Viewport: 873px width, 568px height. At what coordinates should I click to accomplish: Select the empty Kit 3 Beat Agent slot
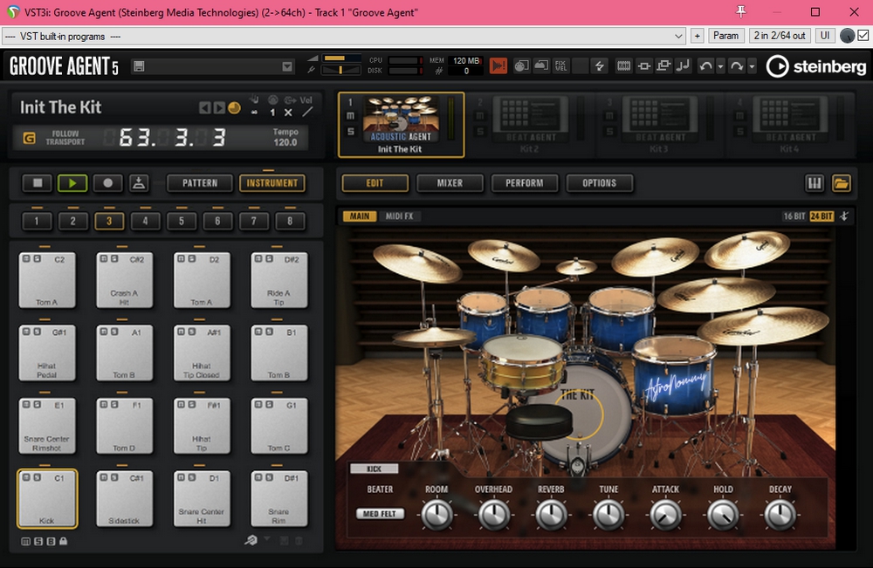(x=660, y=124)
